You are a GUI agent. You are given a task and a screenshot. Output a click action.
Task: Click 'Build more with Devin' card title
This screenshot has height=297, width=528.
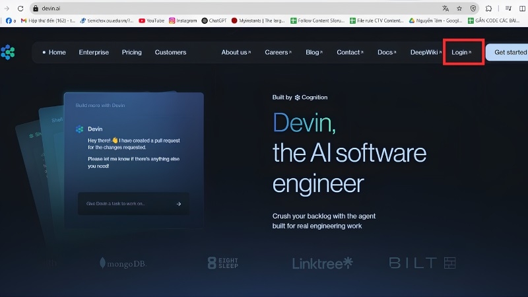pyautogui.click(x=100, y=106)
